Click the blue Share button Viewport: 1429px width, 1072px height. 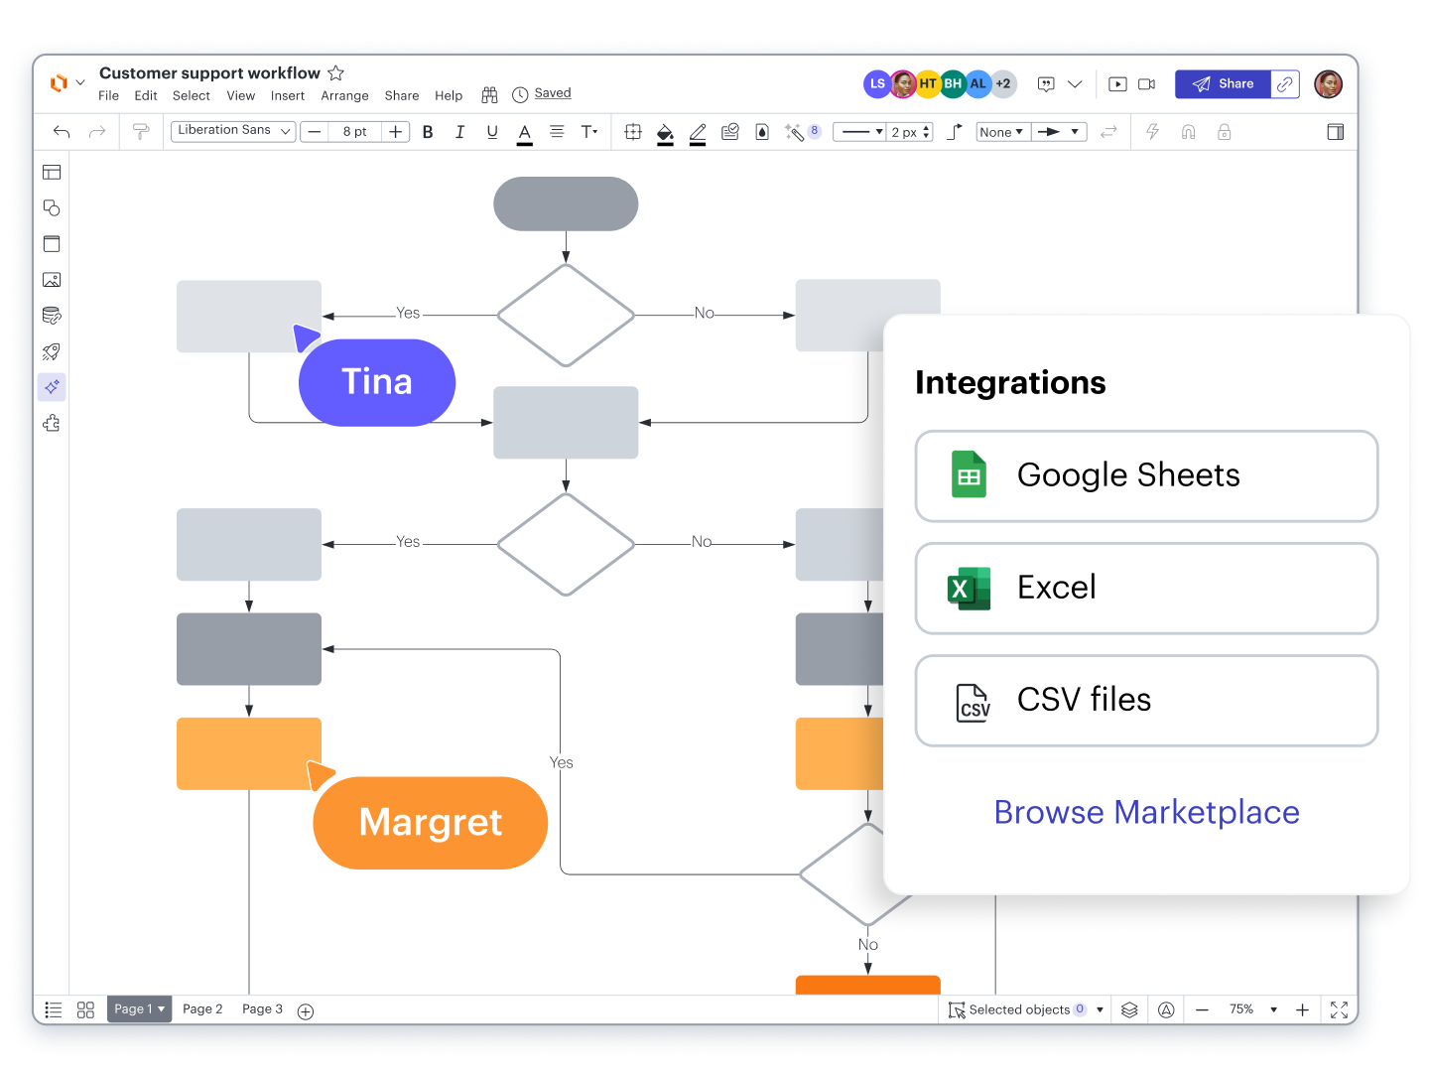(x=1224, y=84)
